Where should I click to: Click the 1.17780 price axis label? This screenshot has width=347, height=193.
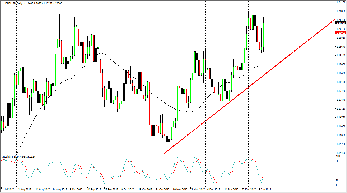(x=341, y=91)
